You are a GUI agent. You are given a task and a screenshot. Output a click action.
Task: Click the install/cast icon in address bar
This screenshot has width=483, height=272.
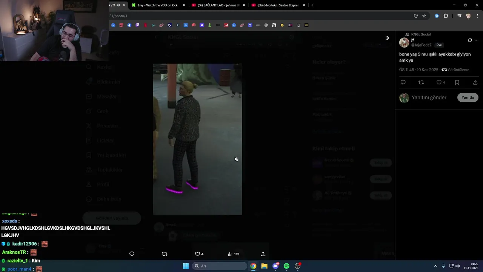tap(416, 16)
